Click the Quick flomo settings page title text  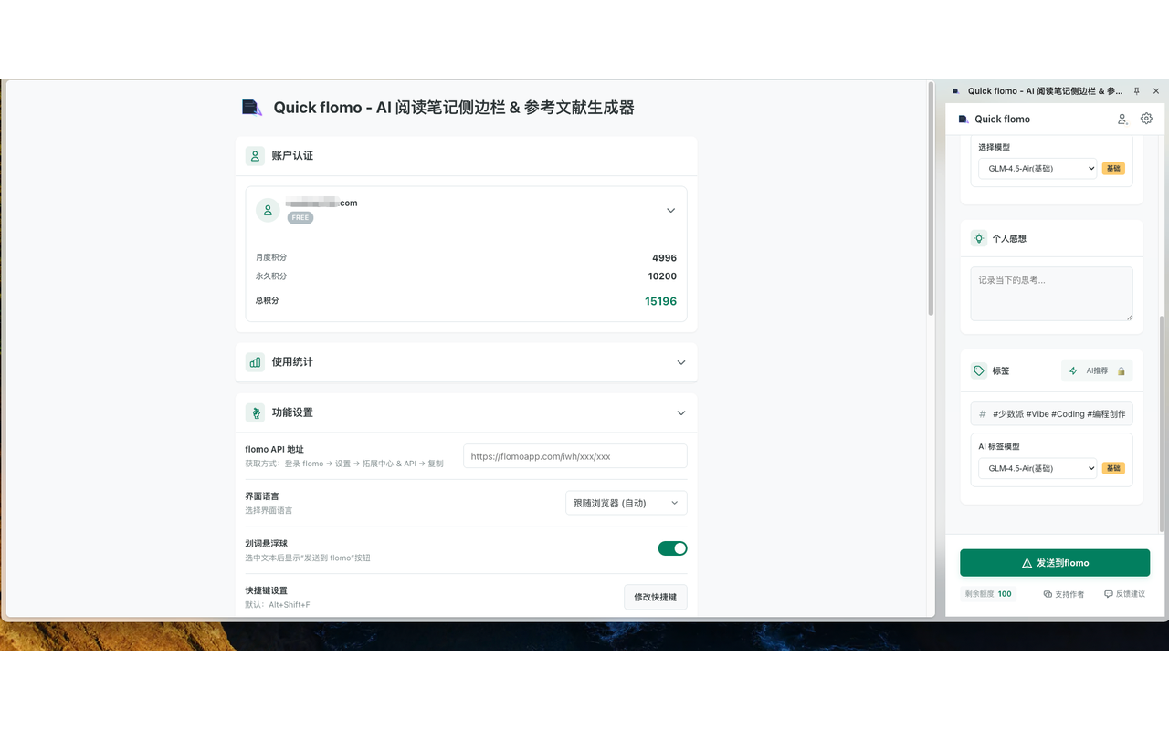[x=454, y=108]
